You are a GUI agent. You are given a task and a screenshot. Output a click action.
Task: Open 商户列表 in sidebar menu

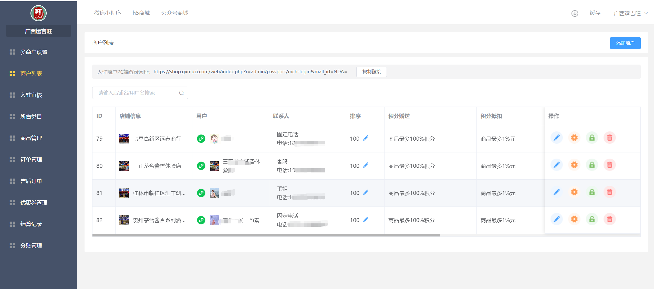pyautogui.click(x=31, y=74)
